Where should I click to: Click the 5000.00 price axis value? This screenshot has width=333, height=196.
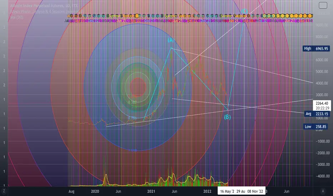[x=322, y=72]
